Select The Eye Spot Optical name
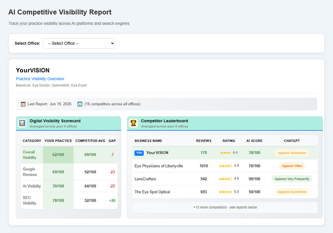333x233 pixels. tap(152, 192)
